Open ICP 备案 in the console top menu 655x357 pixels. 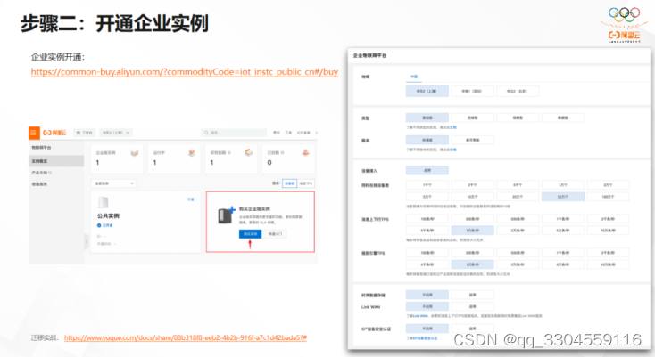(x=303, y=133)
